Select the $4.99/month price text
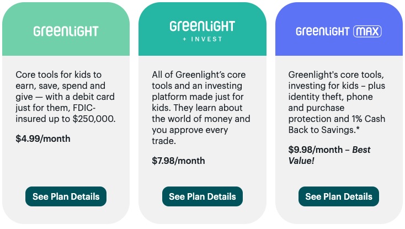The image size is (405, 229). point(43,139)
